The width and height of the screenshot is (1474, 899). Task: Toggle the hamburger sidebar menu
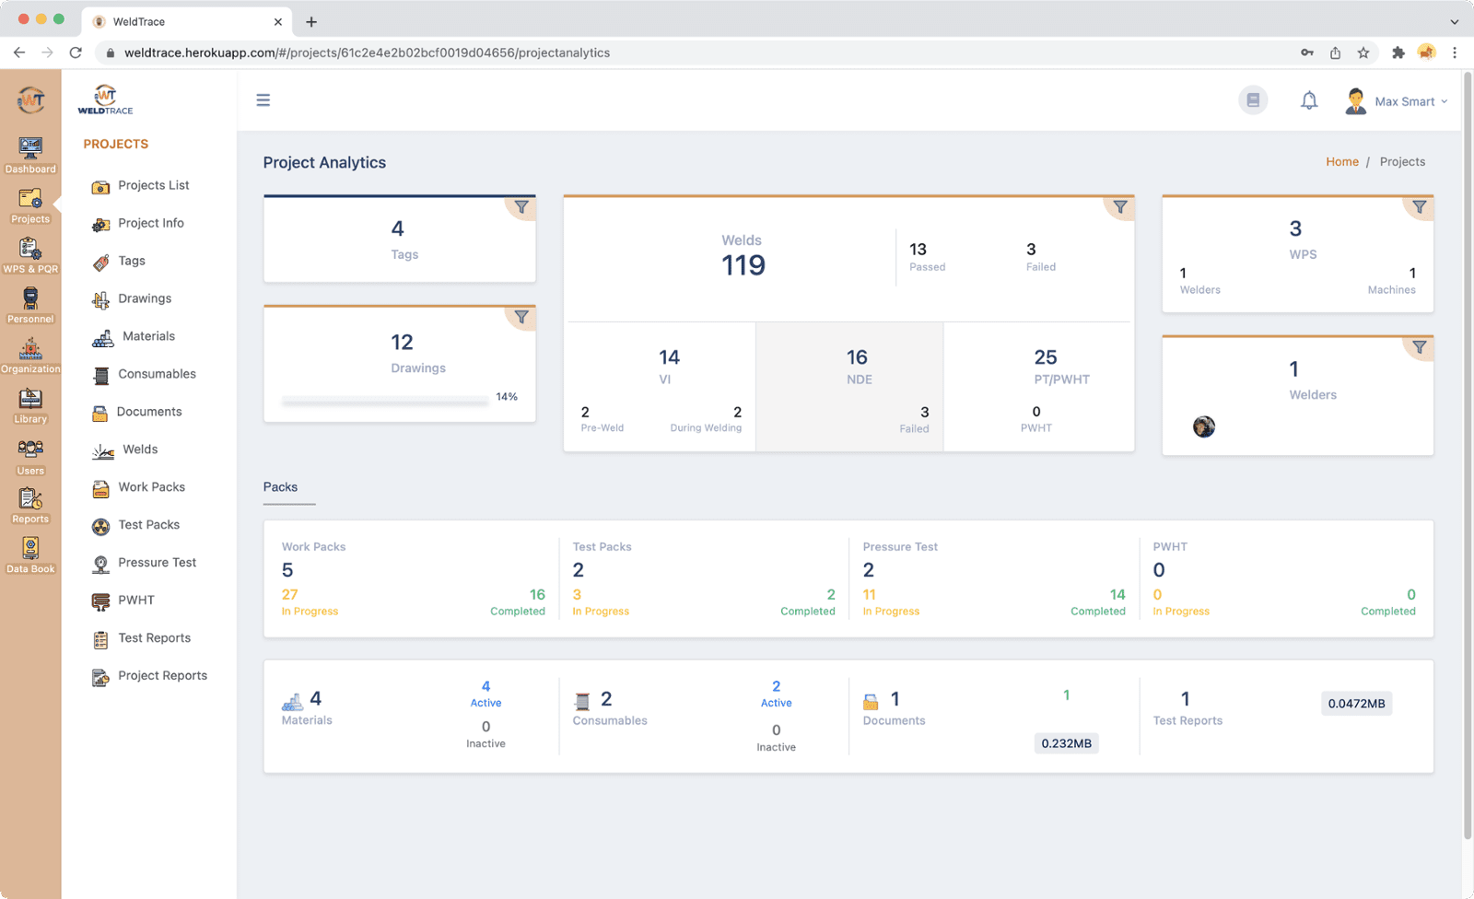[263, 100]
